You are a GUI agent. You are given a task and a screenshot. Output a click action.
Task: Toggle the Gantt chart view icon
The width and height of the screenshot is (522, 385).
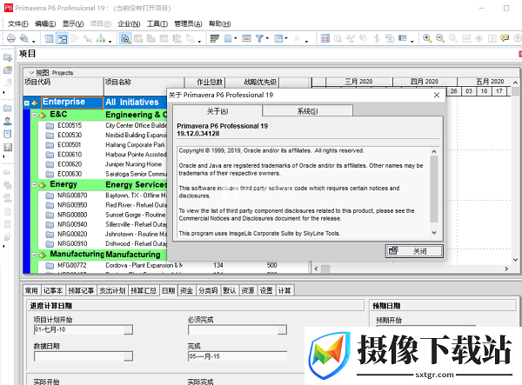[62, 38]
